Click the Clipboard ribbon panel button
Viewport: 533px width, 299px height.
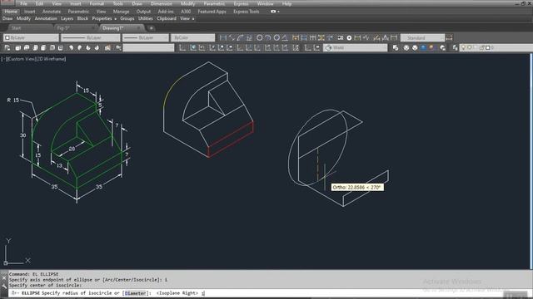pos(167,18)
